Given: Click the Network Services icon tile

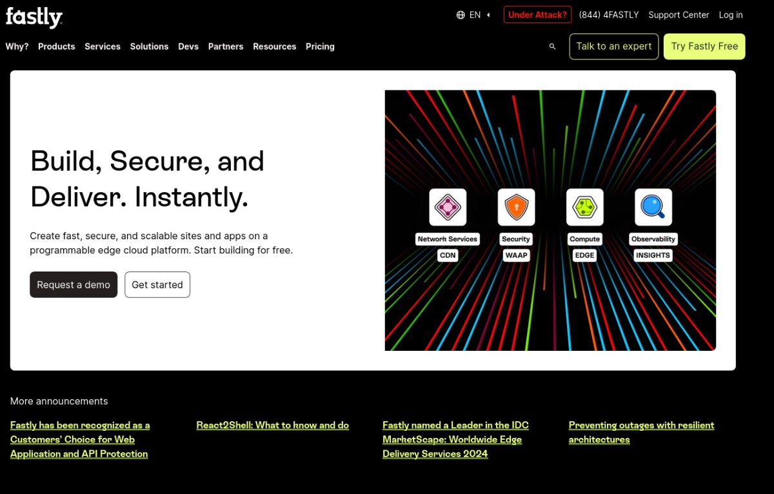Looking at the screenshot, I should click(x=448, y=207).
